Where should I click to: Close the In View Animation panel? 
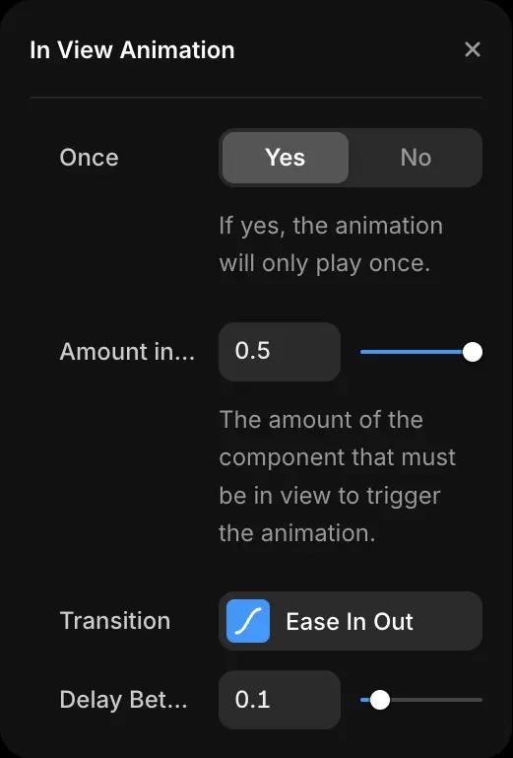[x=472, y=49]
